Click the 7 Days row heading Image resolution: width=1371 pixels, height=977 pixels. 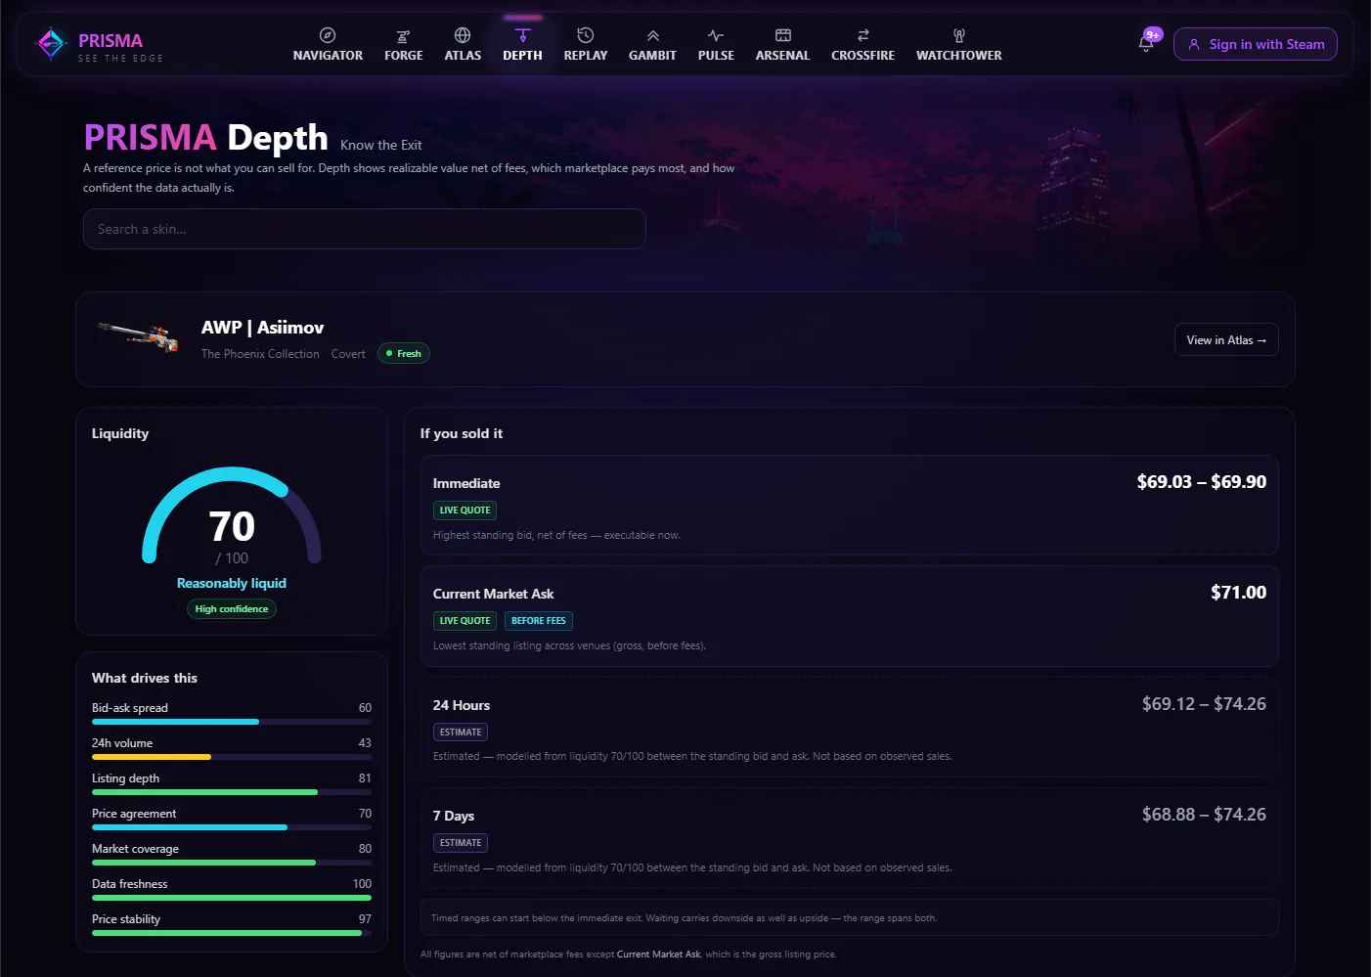(454, 816)
